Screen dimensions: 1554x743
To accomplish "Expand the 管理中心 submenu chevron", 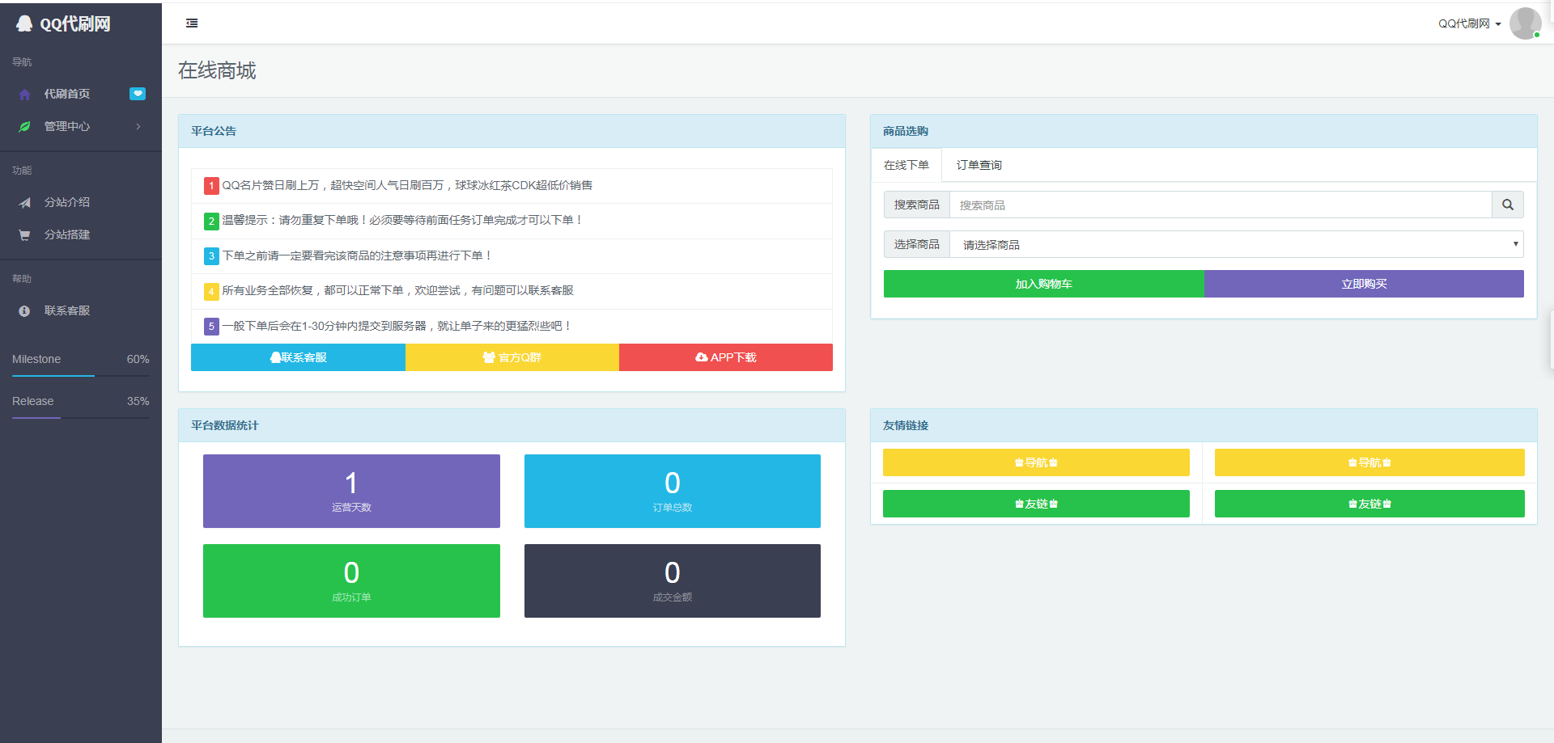I will coord(138,126).
